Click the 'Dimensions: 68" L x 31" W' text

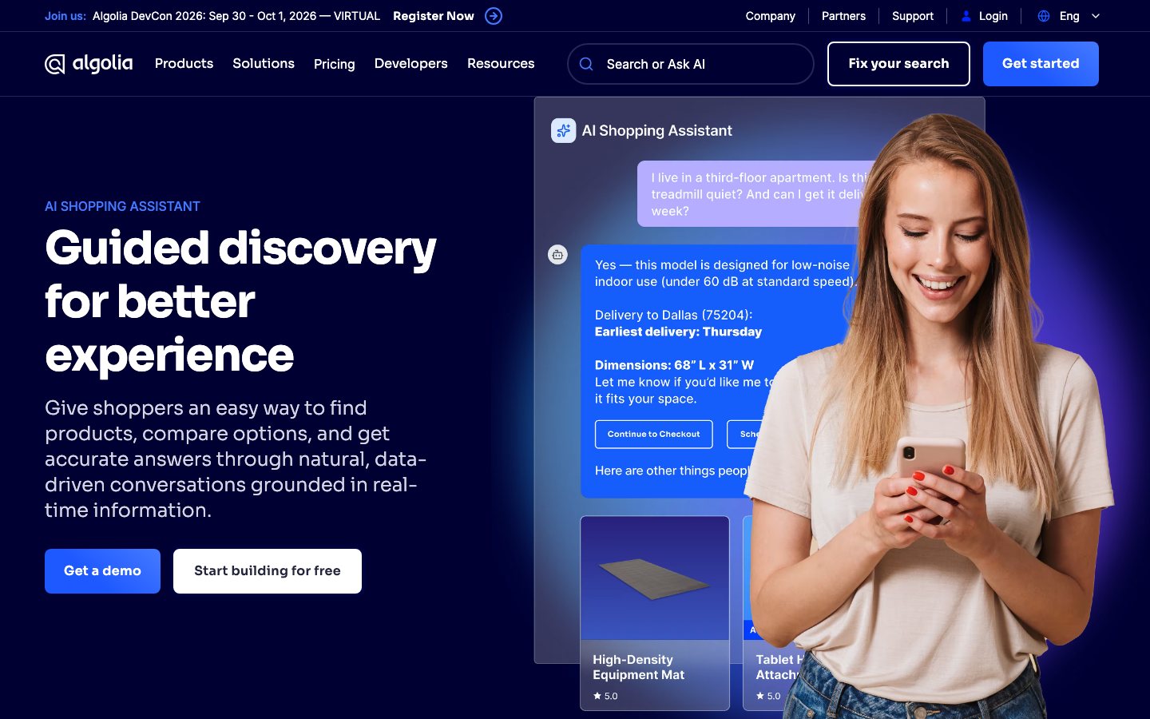click(x=674, y=365)
